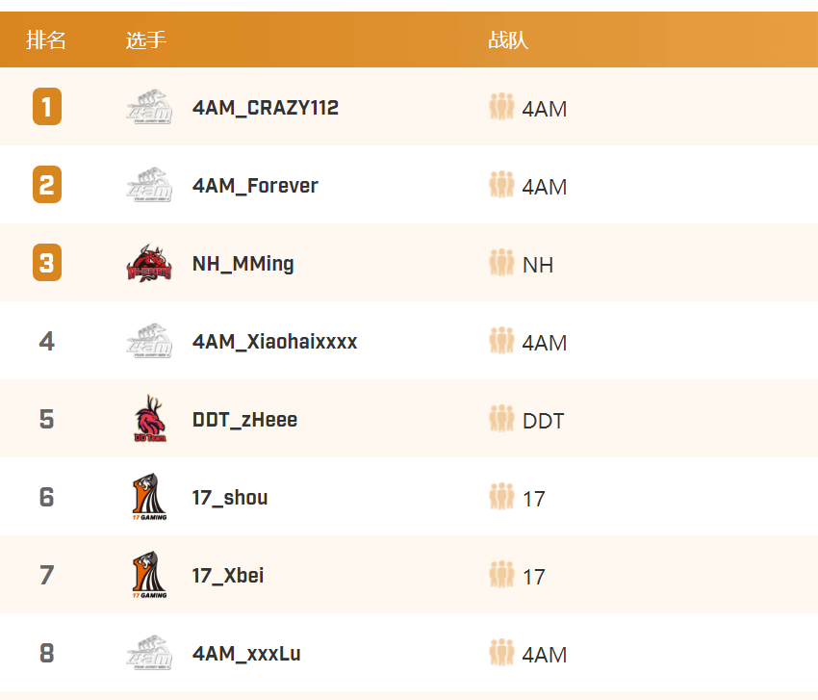
Task: Click the rank 1 orange badge
Action: [47, 107]
